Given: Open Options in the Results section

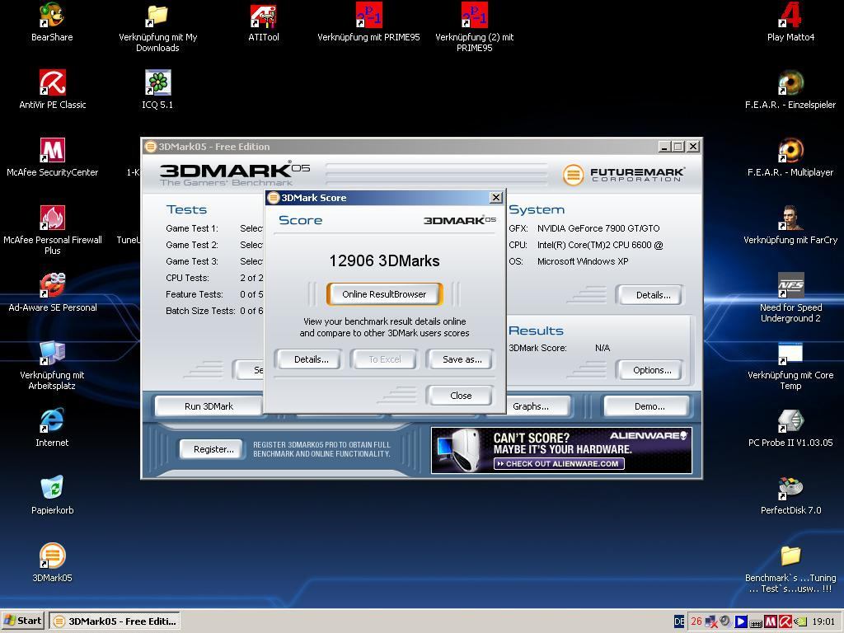Looking at the screenshot, I should pyautogui.click(x=649, y=370).
